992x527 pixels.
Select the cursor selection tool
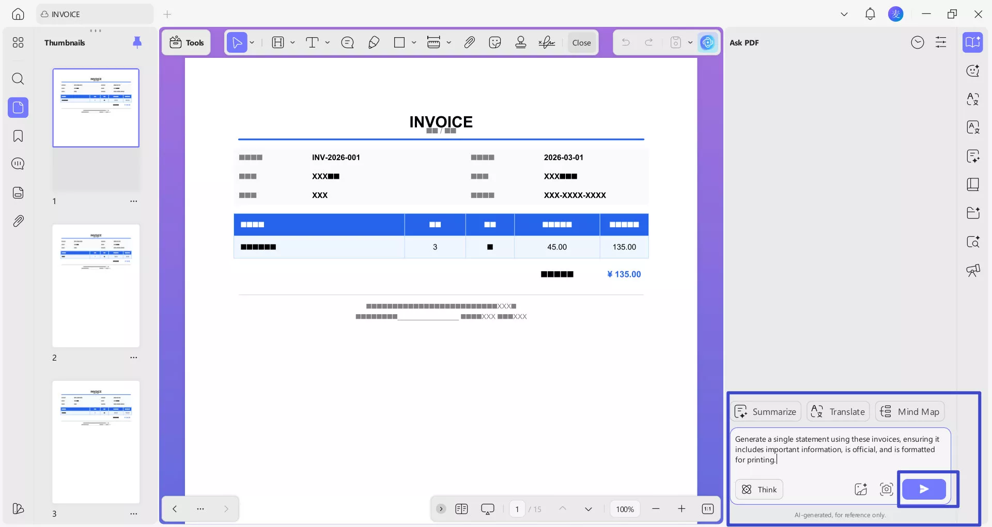click(237, 42)
